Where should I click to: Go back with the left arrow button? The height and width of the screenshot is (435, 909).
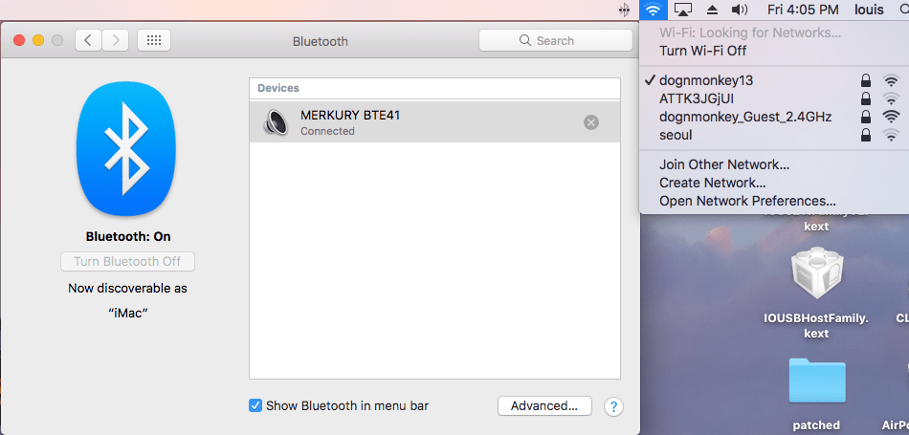point(89,40)
